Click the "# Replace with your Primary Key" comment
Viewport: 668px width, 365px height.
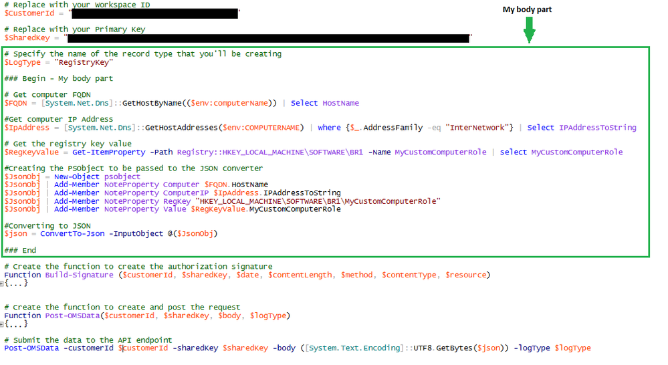pos(75,29)
